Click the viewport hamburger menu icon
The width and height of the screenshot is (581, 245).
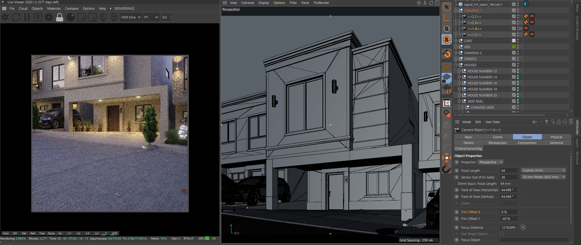coord(225,3)
